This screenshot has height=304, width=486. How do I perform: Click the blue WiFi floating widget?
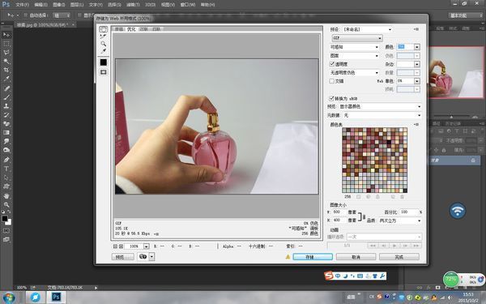458,211
